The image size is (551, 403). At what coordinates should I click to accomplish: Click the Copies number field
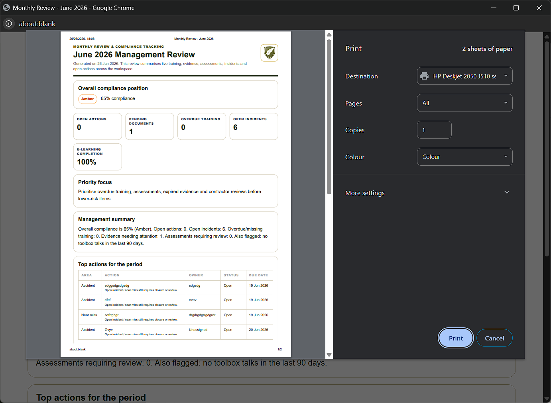click(x=434, y=130)
